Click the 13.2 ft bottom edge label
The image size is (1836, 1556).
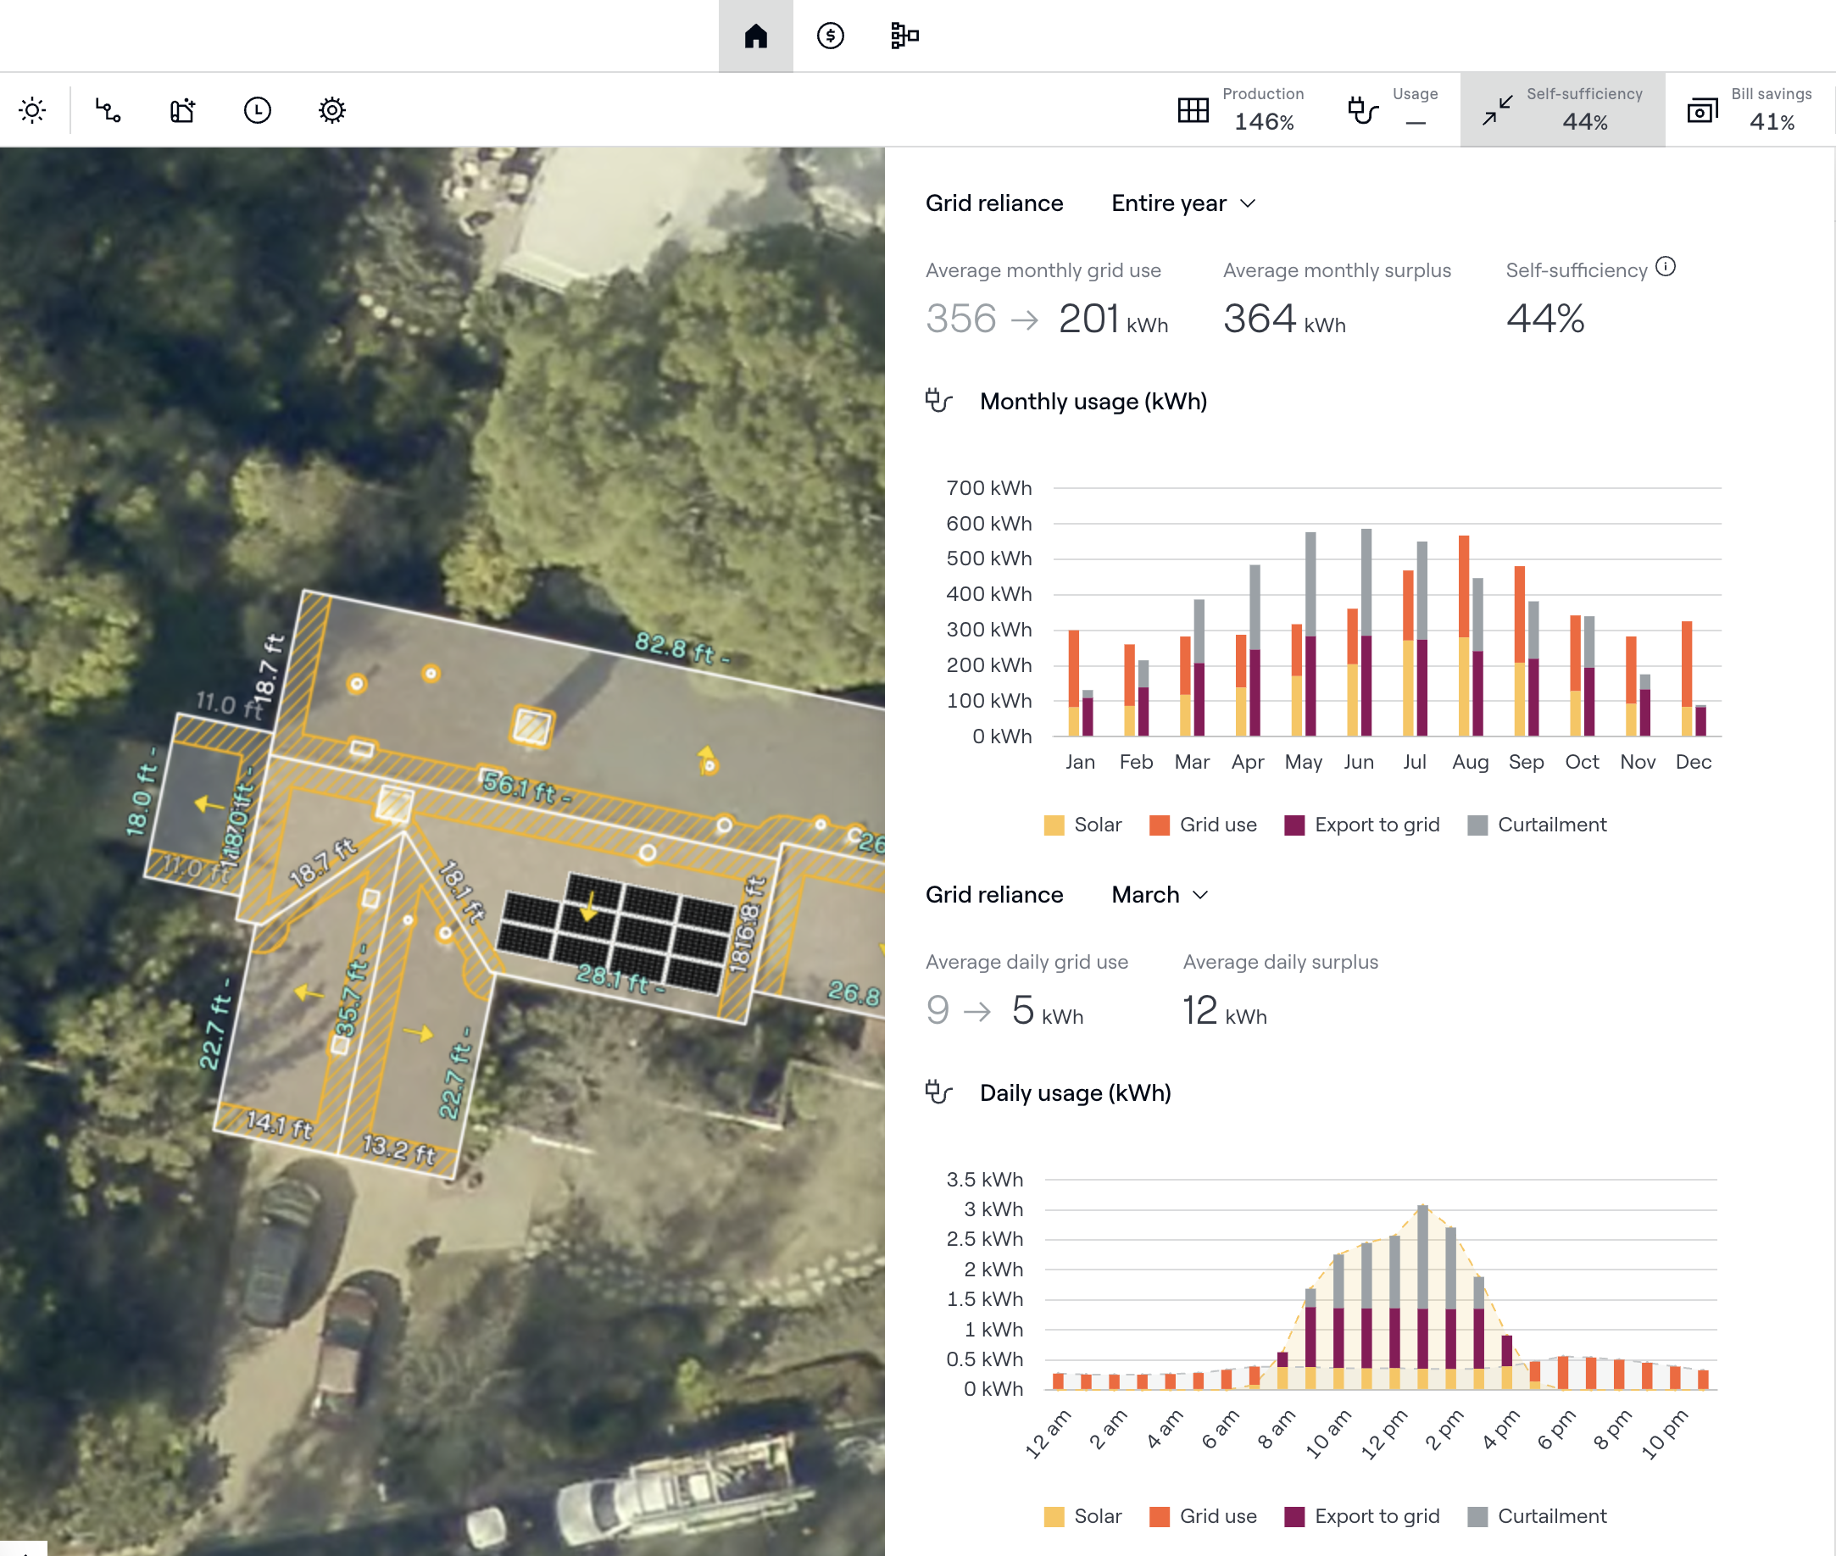point(400,1148)
